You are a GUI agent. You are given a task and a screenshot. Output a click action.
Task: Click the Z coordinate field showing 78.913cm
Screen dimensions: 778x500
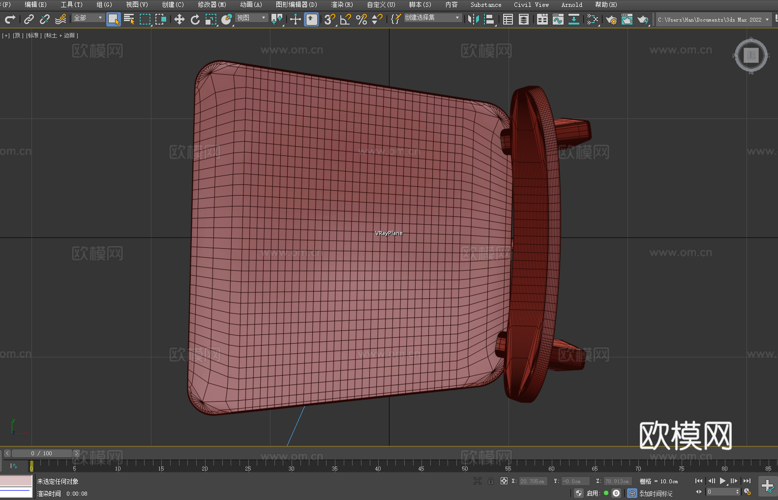(617, 481)
